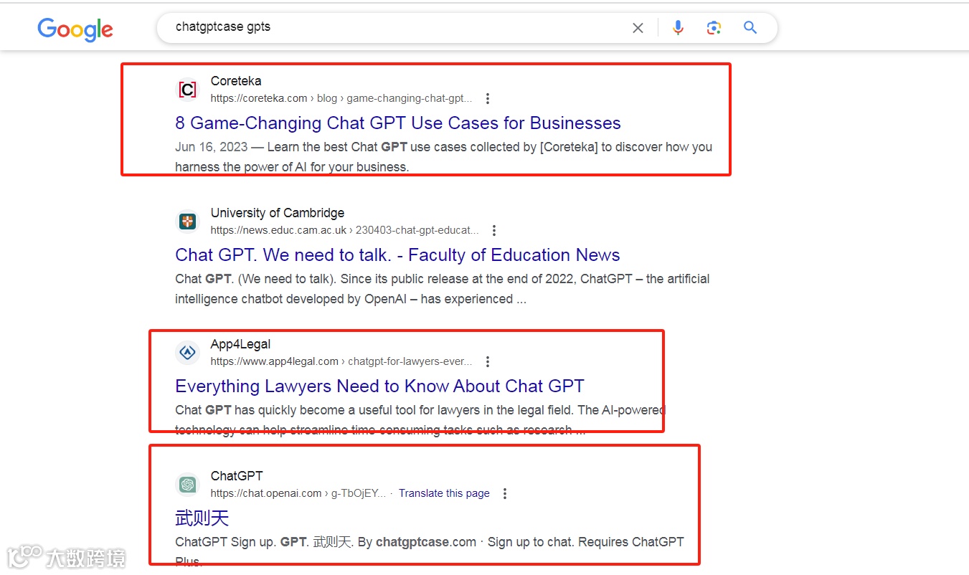Click the snippet text 'By chatgptcase.com'
This screenshot has width=969, height=575.
tap(417, 543)
